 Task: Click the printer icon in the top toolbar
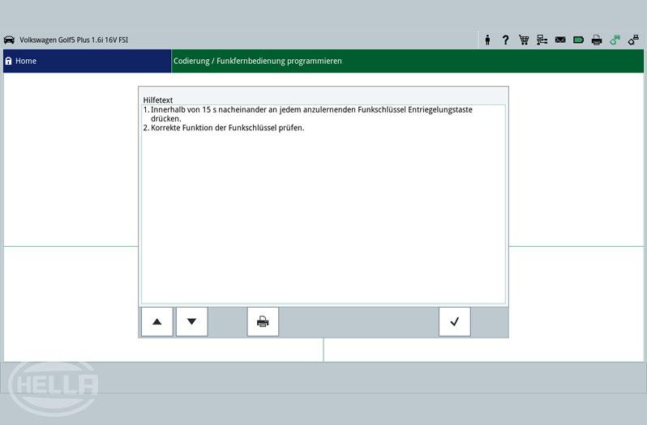[x=597, y=40]
